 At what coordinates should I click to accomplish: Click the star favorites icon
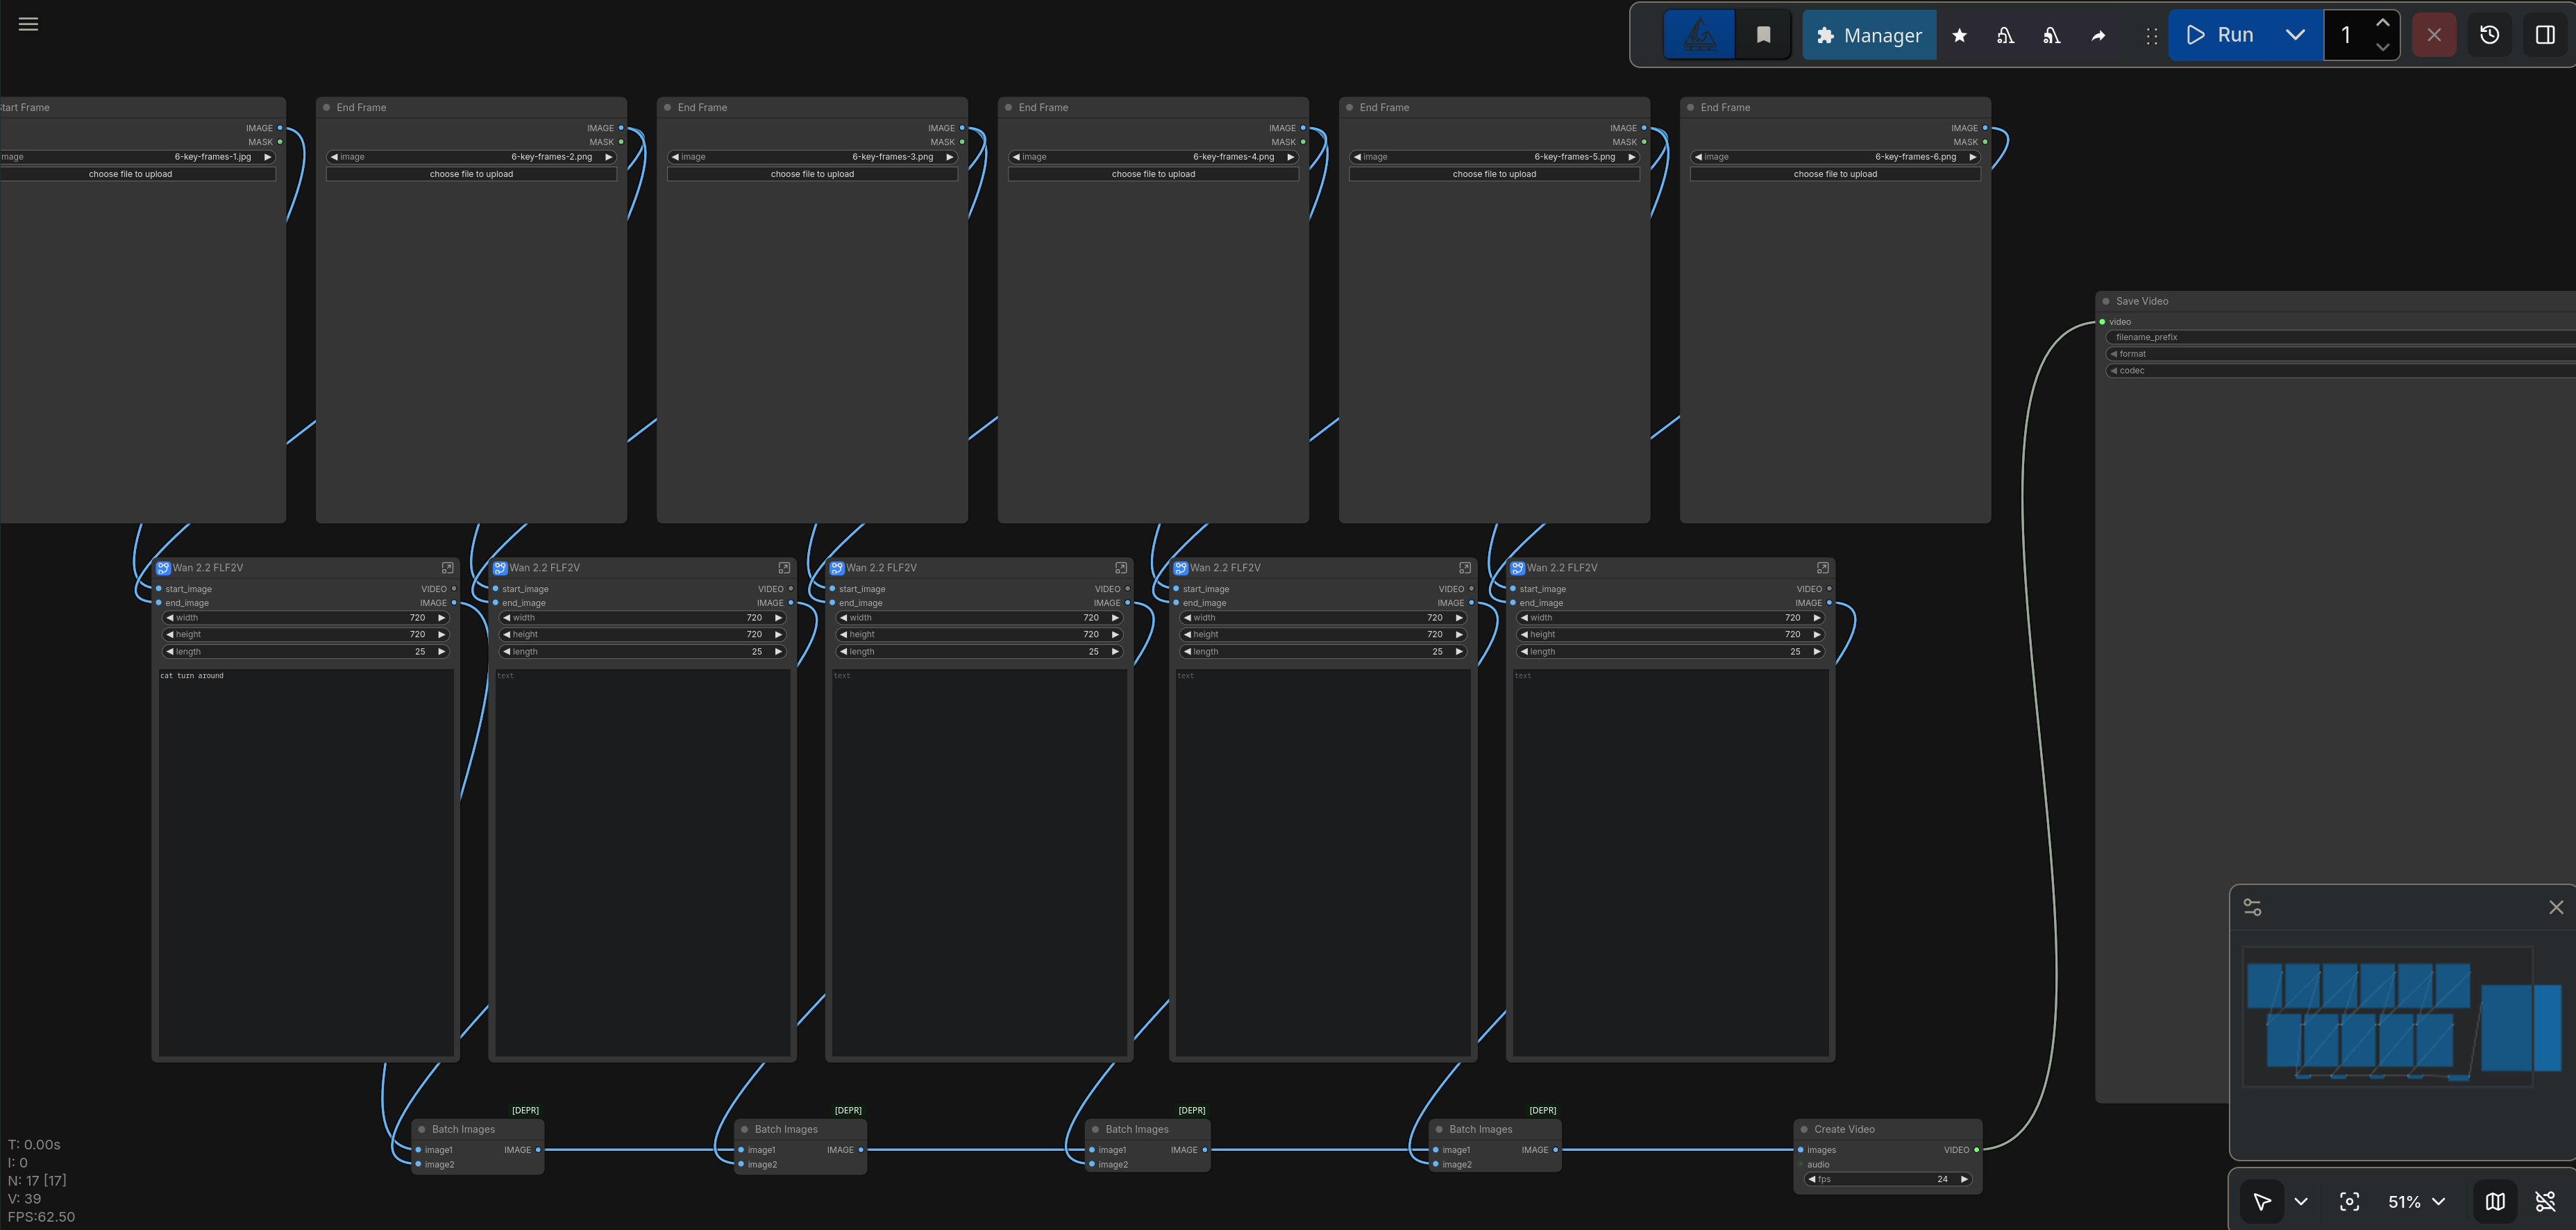[x=1959, y=35]
